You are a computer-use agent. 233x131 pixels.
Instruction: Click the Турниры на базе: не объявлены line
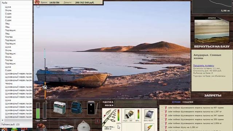point(209,76)
